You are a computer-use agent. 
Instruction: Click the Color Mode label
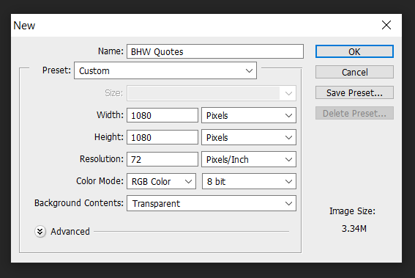[100, 181]
